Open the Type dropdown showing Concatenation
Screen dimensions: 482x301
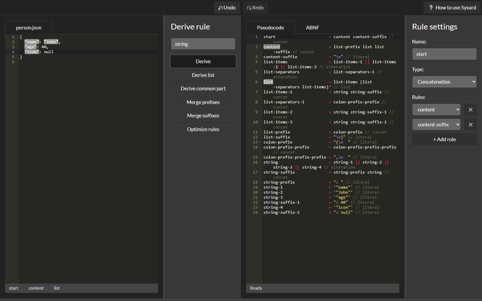click(x=445, y=82)
